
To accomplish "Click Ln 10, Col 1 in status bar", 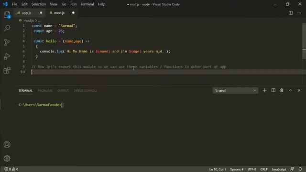I will 218,169.
